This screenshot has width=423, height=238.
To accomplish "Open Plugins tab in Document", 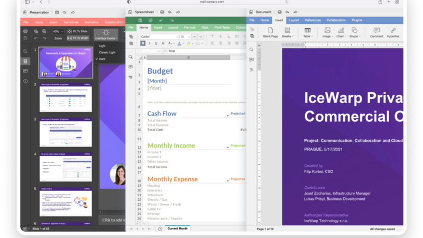I will (x=357, y=20).
